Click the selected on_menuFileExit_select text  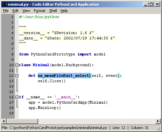[x=64, y=76]
